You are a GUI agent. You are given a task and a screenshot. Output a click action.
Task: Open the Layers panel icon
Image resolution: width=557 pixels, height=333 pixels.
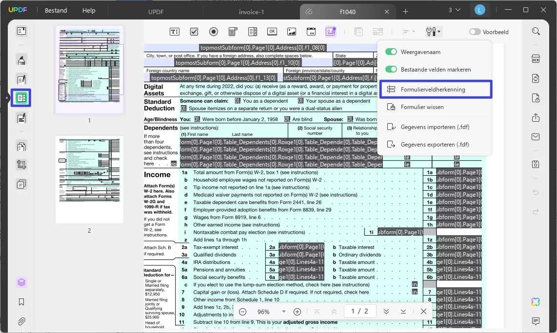[21, 283]
